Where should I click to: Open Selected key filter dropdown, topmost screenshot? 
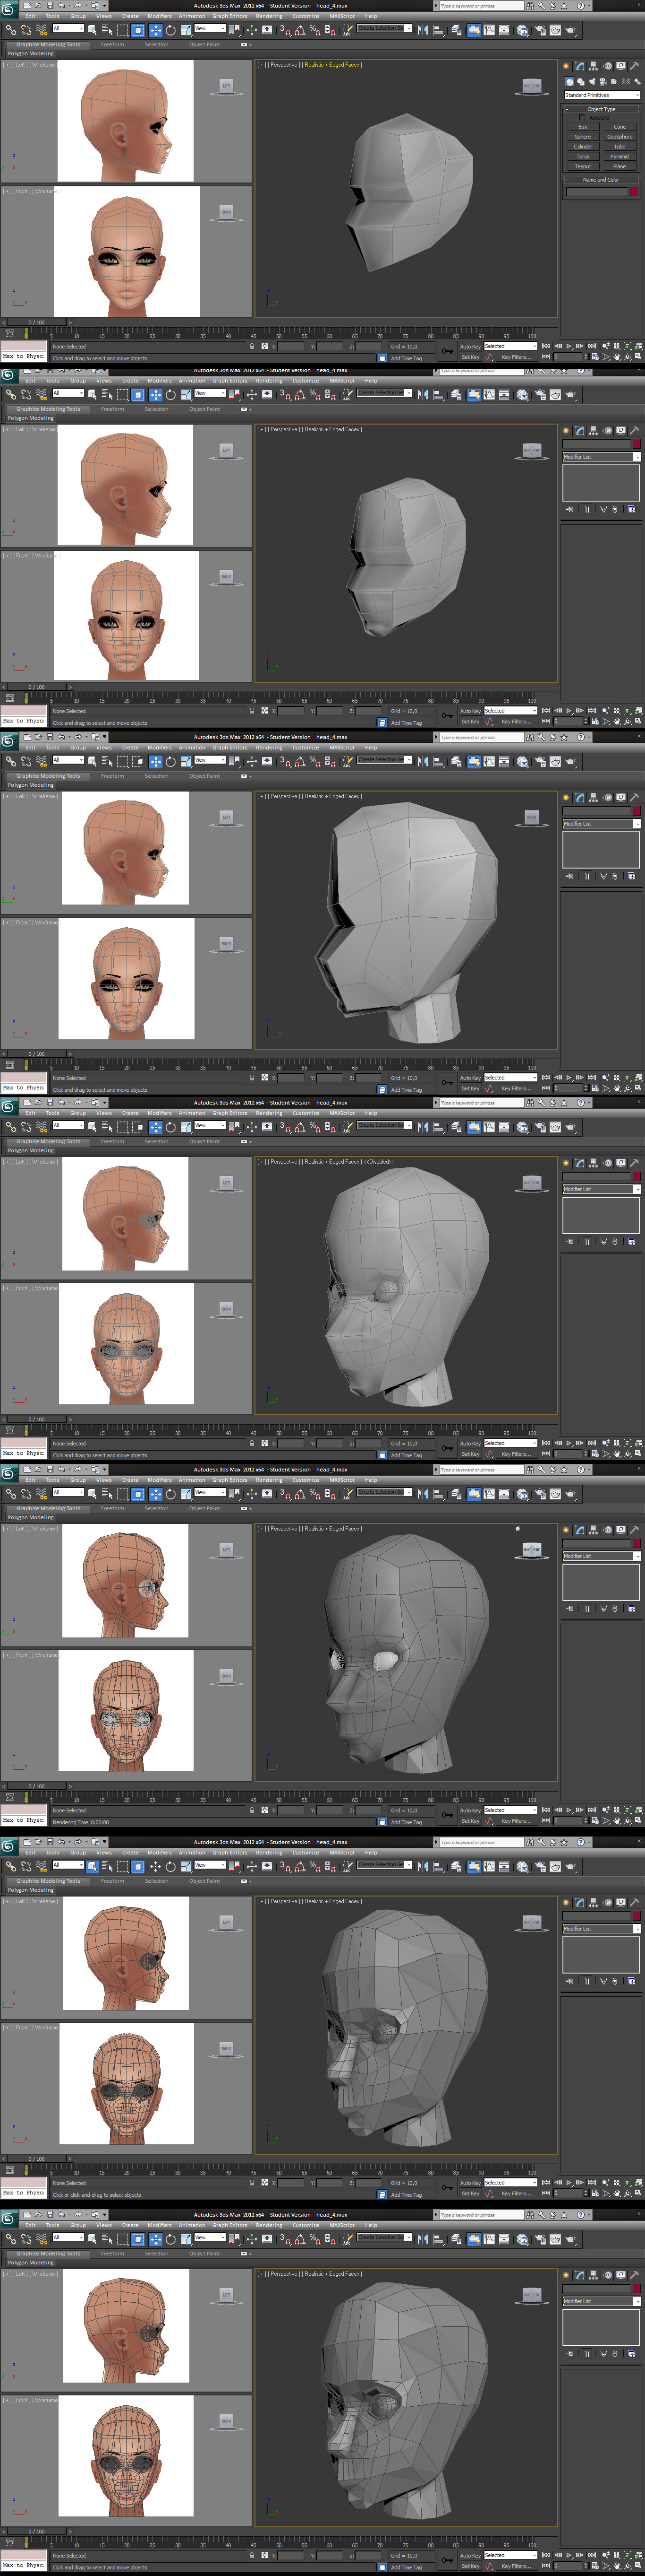[x=510, y=346]
